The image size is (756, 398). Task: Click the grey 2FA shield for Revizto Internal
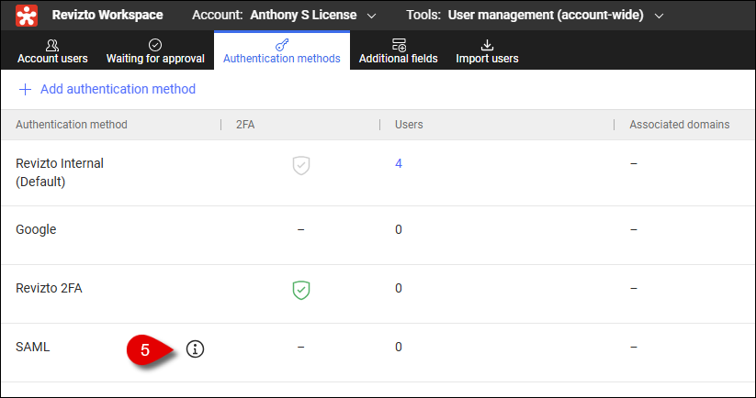[x=301, y=165]
